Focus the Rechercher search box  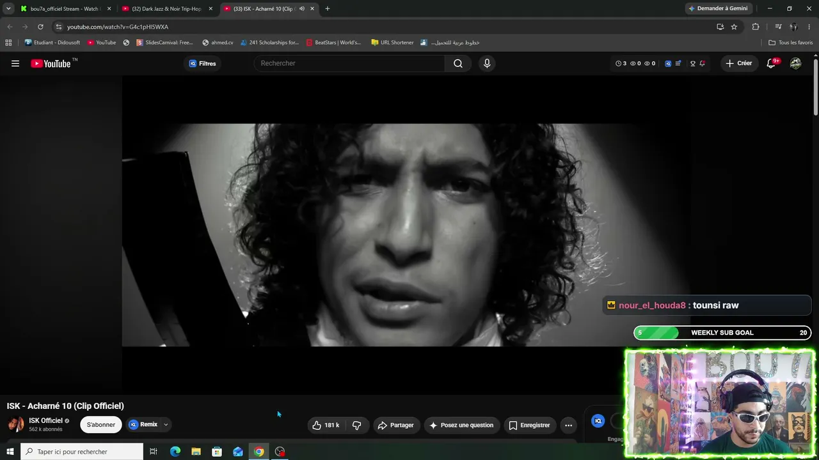(349, 63)
